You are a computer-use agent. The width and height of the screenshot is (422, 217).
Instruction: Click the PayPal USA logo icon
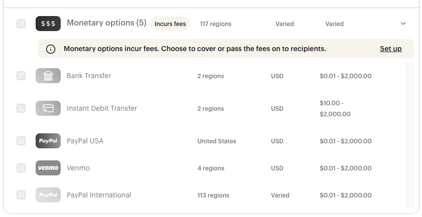pyautogui.click(x=48, y=141)
